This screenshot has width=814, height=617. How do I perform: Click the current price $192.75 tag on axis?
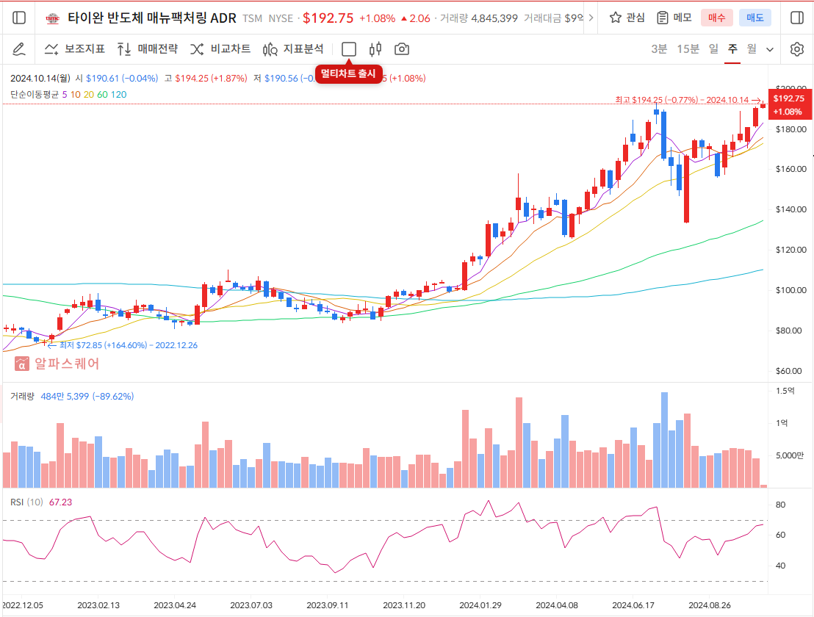tap(789, 105)
